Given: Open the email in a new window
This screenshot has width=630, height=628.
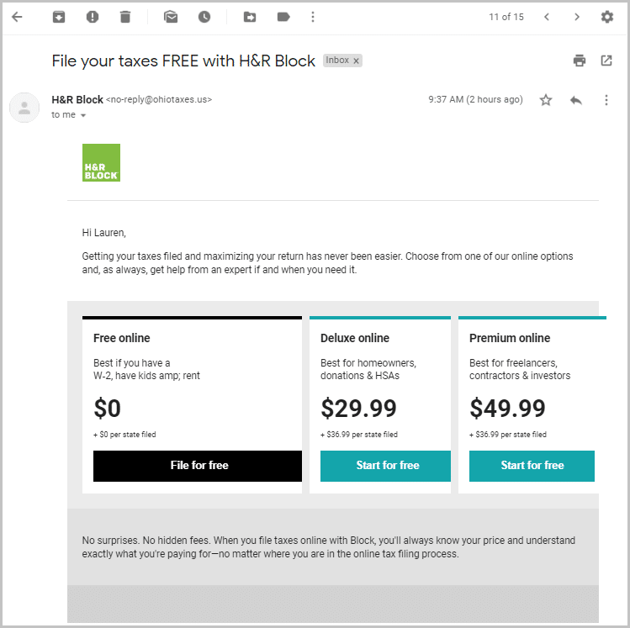Looking at the screenshot, I should 606,61.
